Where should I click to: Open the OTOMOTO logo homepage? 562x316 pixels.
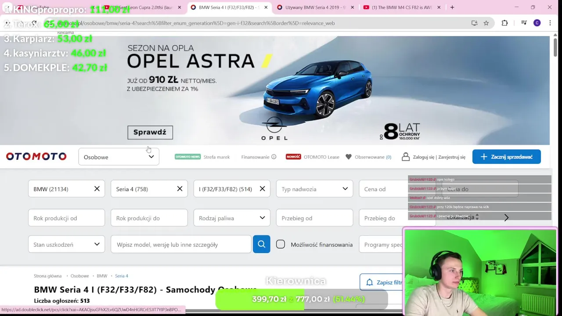tap(36, 157)
